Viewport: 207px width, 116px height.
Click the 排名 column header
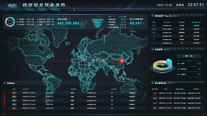pyautogui.click(x=154, y=22)
